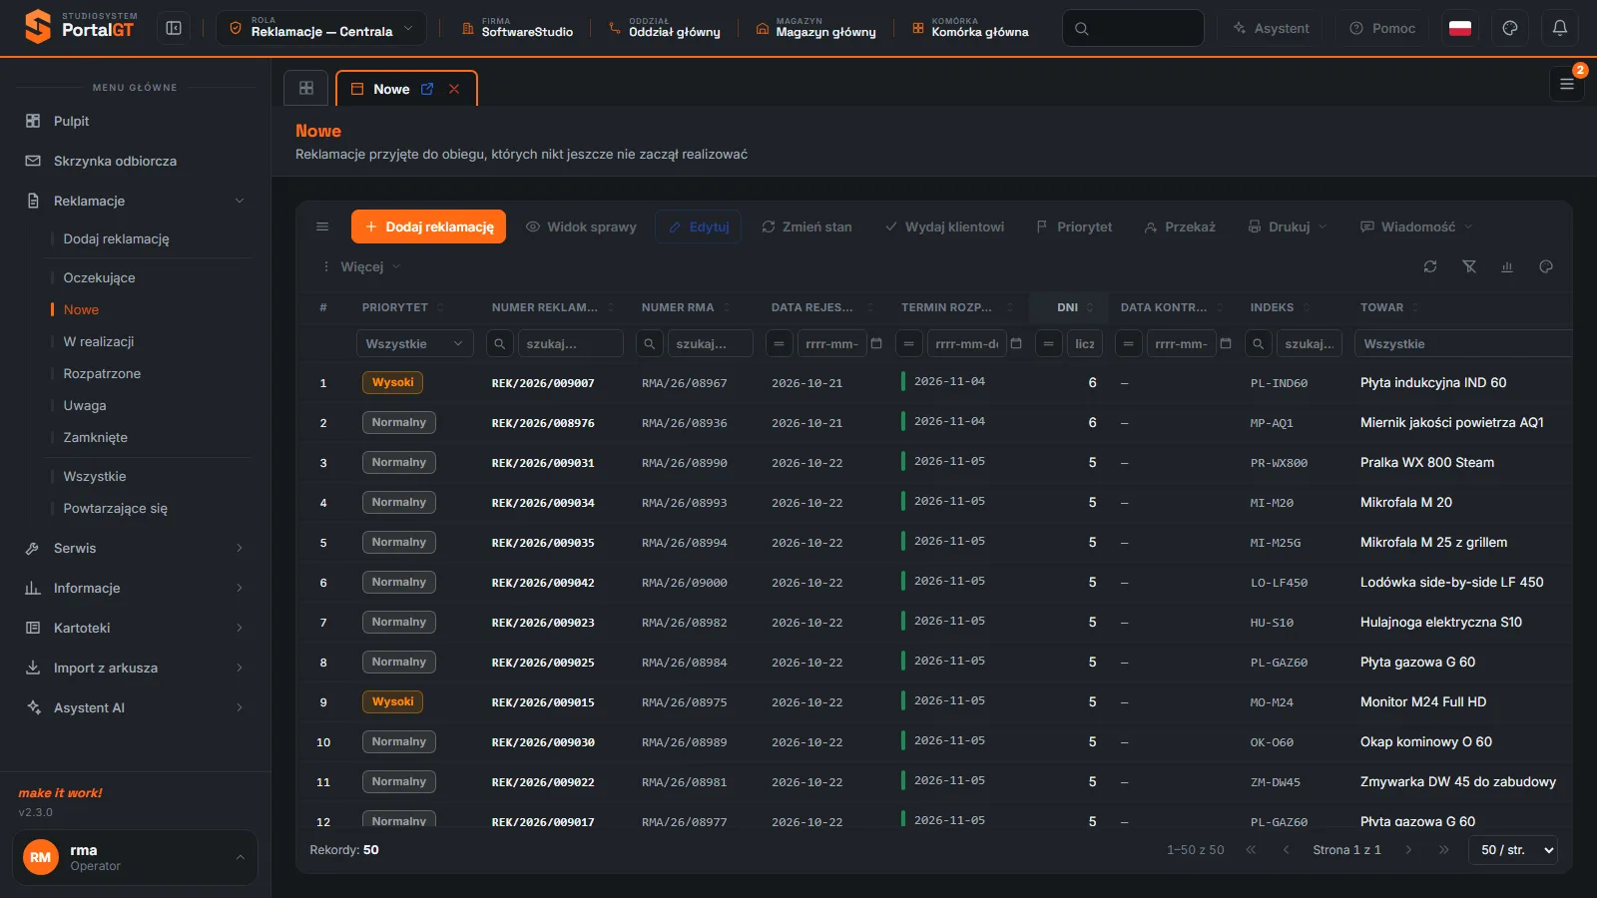Open Nowe tab in new window icon
The height and width of the screenshot is (898, 1597).
point(427,89)
